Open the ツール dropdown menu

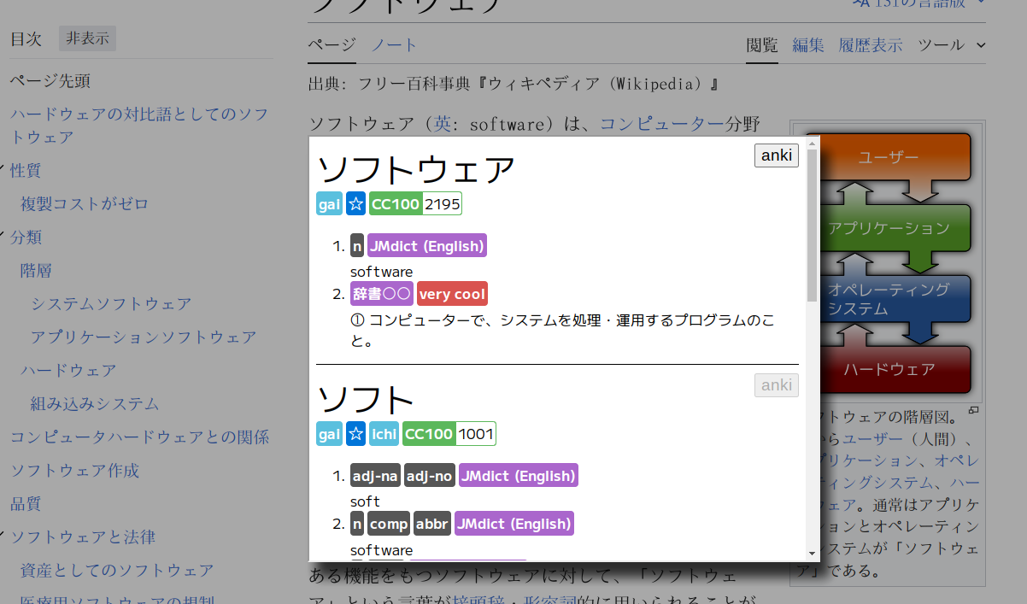point(951,45)
